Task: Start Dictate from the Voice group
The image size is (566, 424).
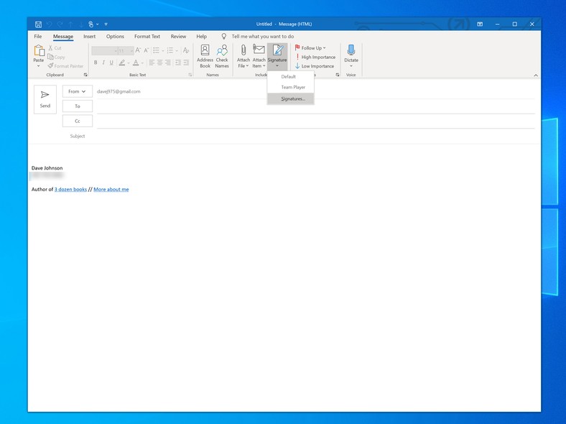Action: (351, 55)
